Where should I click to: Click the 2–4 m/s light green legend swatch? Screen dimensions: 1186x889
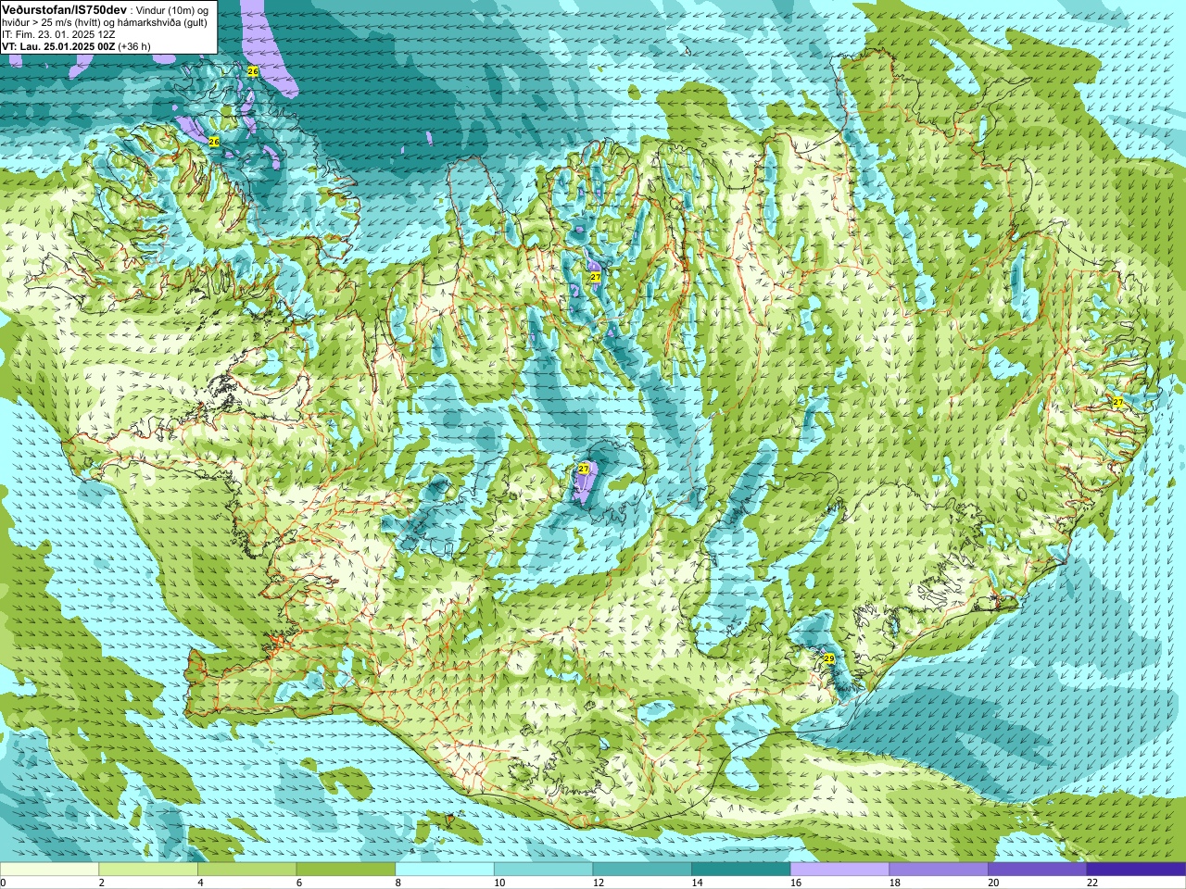(148, 870)
